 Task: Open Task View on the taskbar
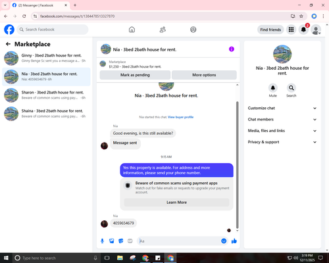[107, 258]
